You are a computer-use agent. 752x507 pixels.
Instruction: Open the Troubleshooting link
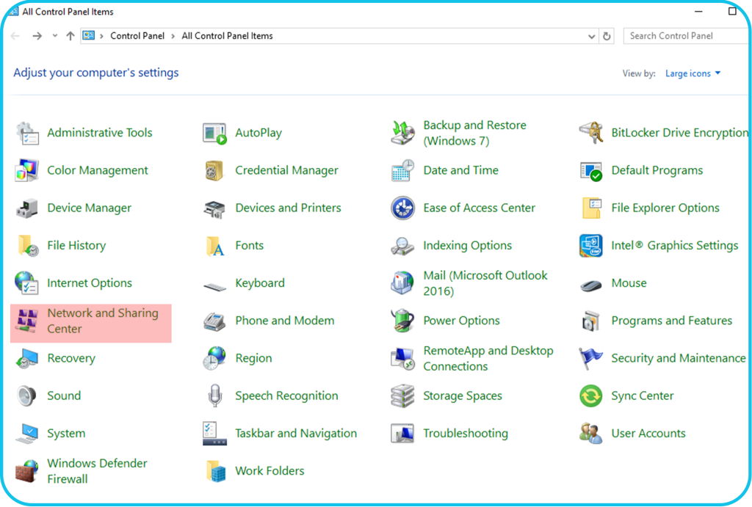click(465, 434)
